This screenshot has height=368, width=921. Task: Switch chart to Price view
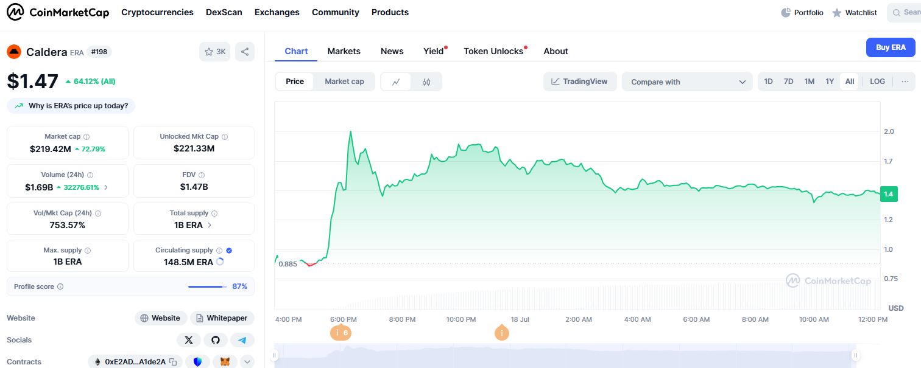click(x=295, y=82)
